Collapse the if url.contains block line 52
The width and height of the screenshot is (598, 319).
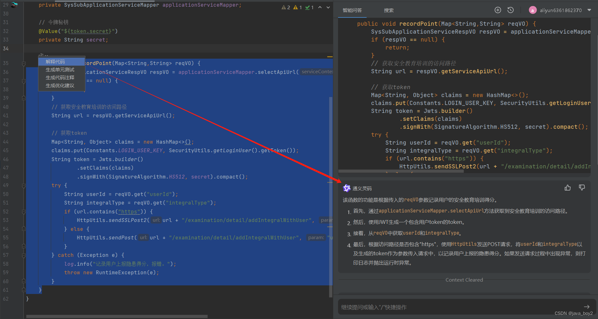(x=23, y=212)
